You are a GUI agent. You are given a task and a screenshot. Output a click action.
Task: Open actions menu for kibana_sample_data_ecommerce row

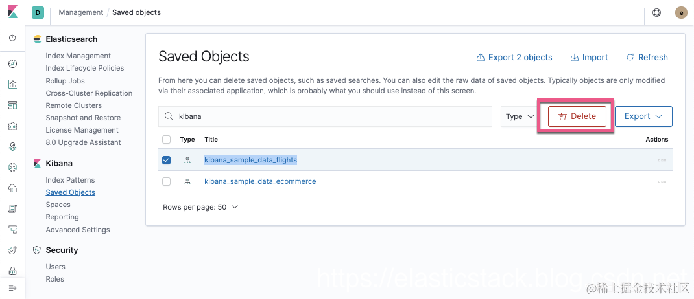coord(662,181)
